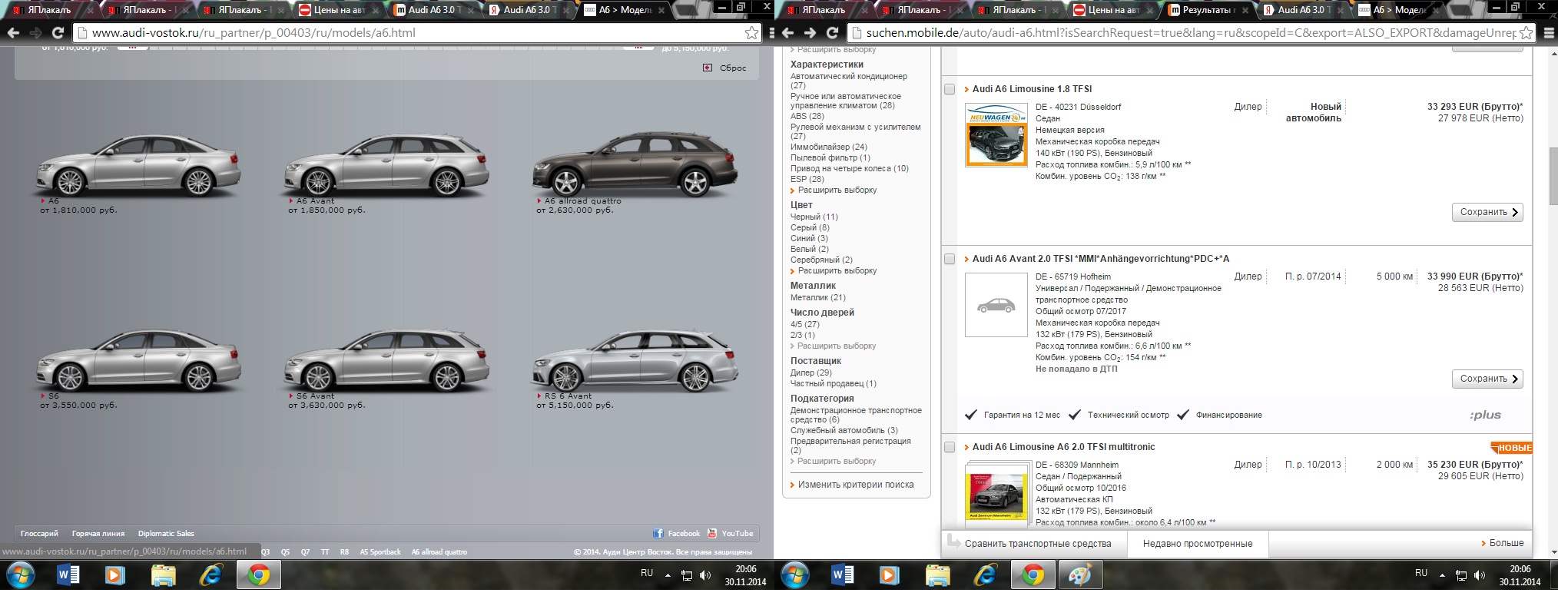Open the media player on the right taskbar
Image resolution: width=1558 pixels, height=596 pixels.
[890, 574]
